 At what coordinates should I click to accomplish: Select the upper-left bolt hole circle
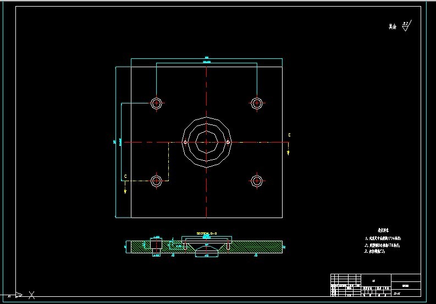tap(156, 103)
